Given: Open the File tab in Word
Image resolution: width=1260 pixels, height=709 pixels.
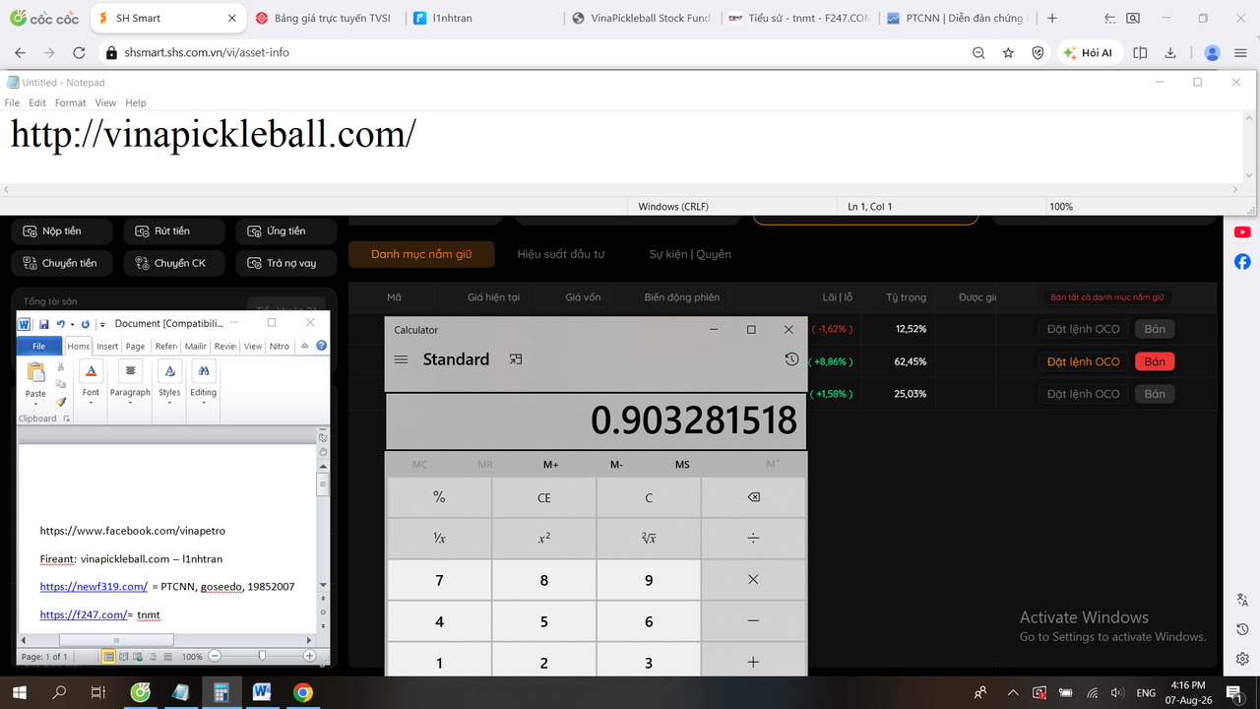Looking at the screenshot, I should (x=39, y=346).
